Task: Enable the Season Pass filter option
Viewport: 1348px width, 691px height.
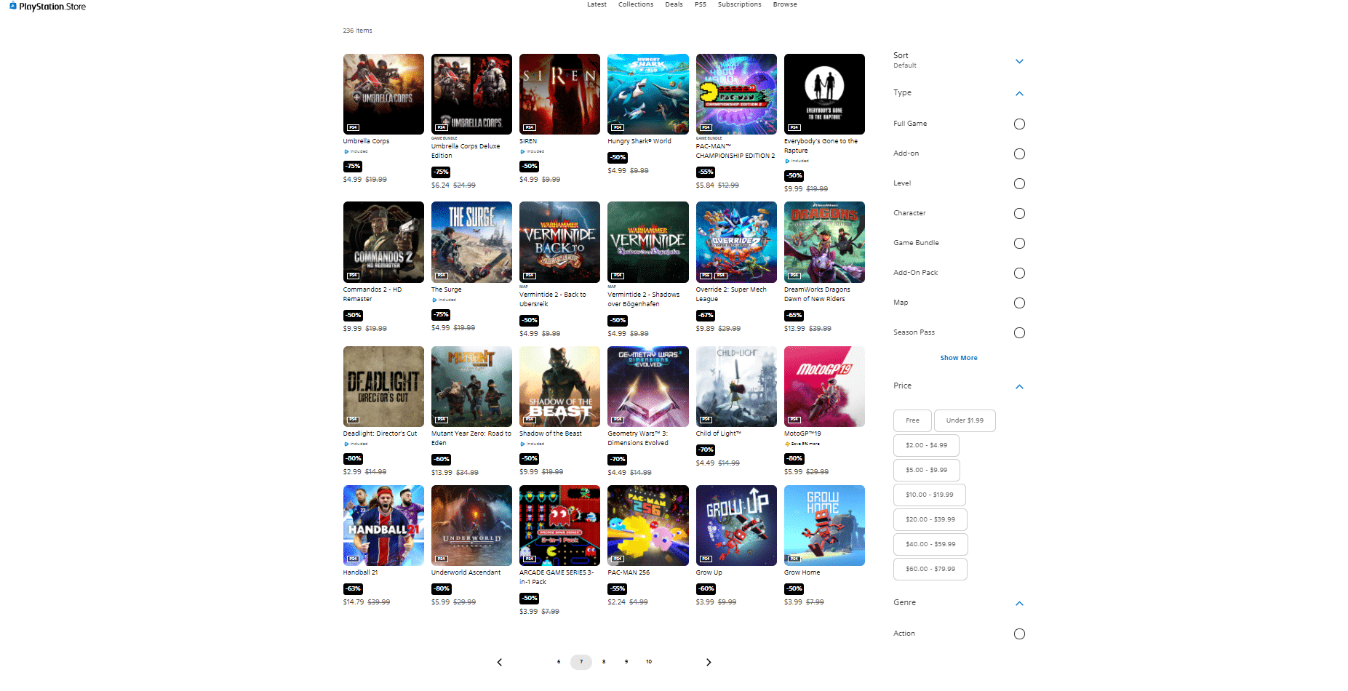Action: pyautogui.click(x=1018, y=333)
